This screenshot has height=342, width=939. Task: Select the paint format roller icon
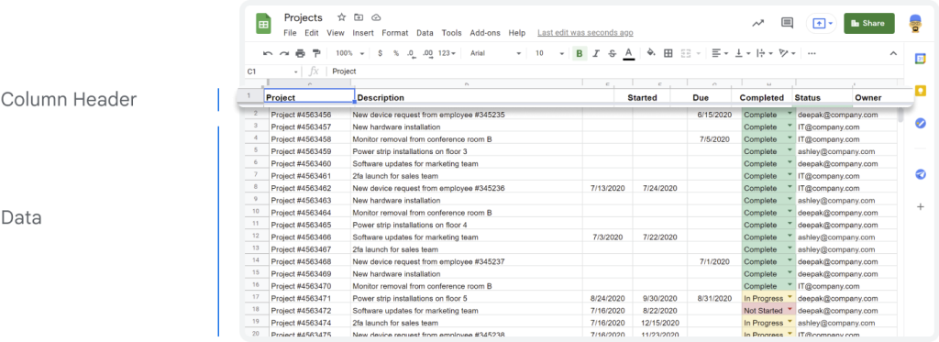coord(316,53)
